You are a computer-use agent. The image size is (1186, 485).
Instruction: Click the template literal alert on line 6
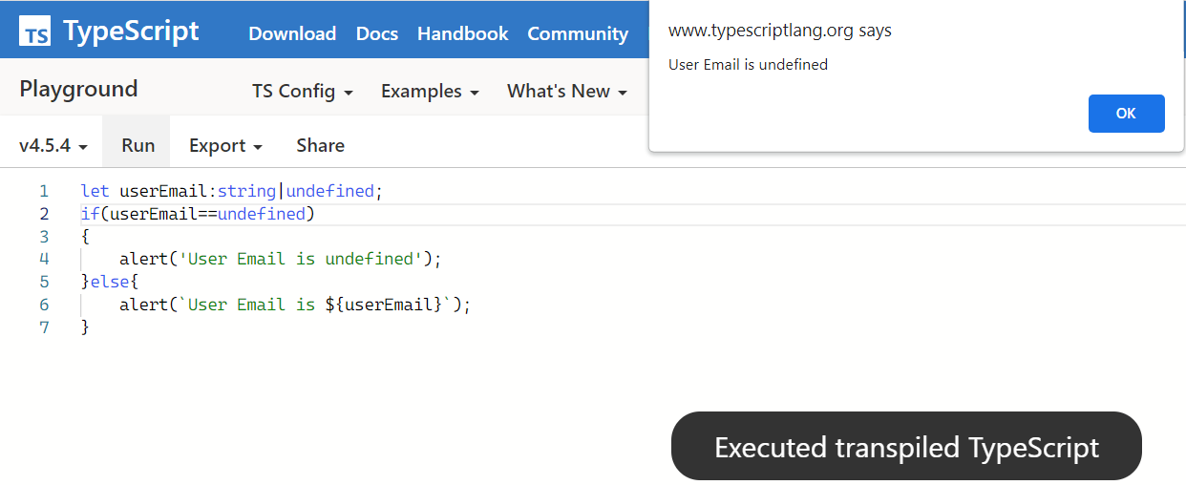click(294, 305)
